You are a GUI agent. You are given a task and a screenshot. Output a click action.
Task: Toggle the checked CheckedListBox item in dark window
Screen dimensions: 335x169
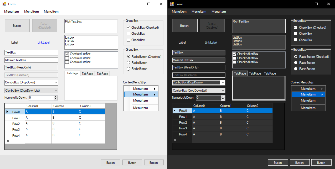point(234,54)
